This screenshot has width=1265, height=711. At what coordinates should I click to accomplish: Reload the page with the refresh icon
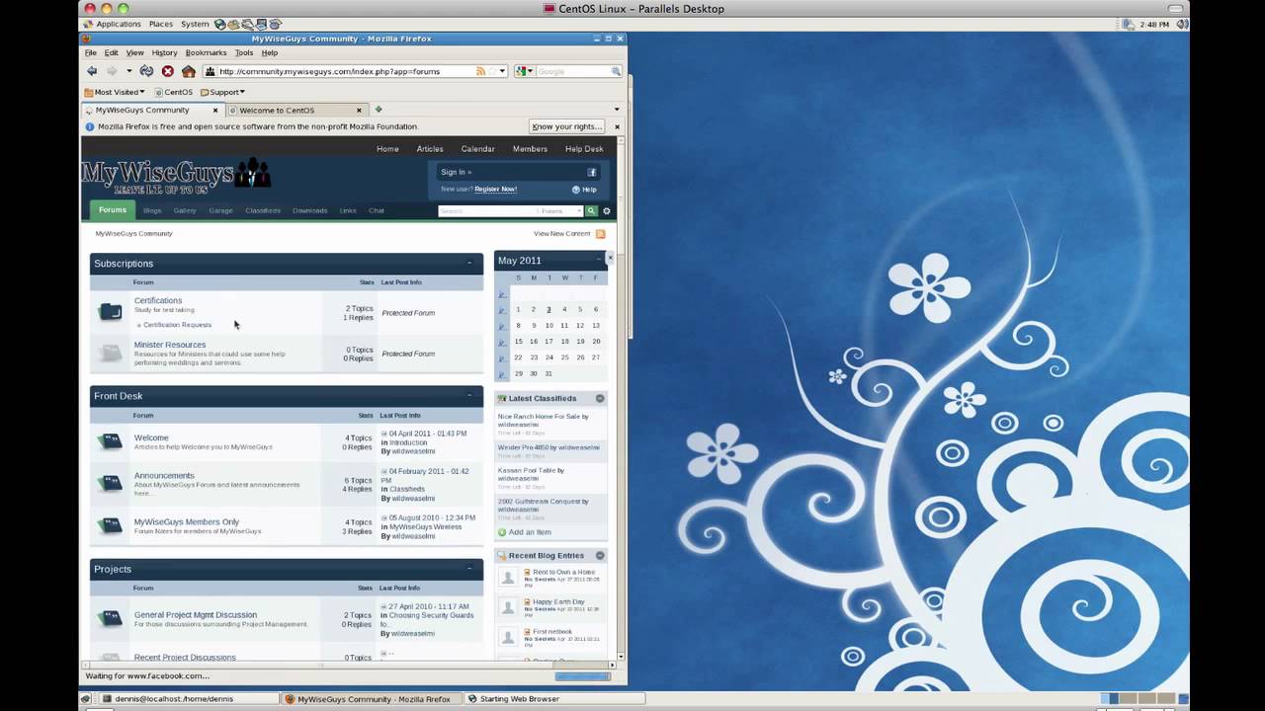[146, 71]
